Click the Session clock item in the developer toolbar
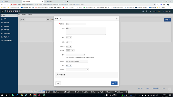 pyautogui.click(x=76, y=92)
